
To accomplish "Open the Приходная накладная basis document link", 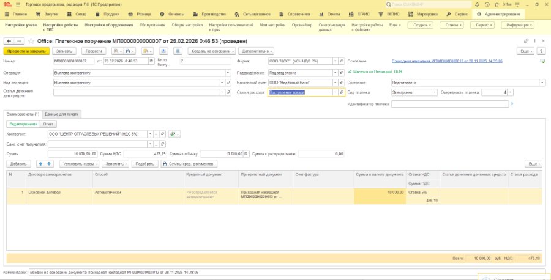I will (447, 61).
